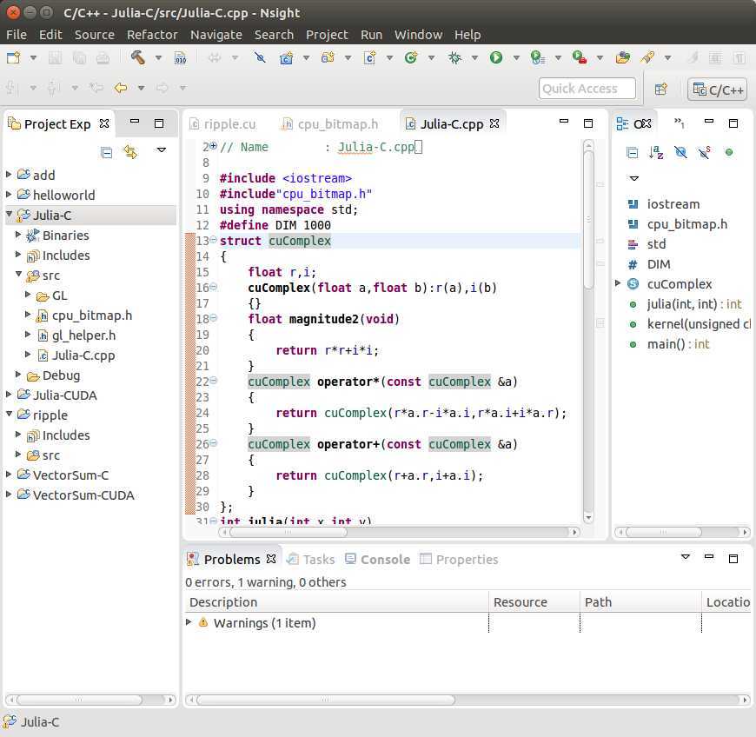Expand the Warnings (1 item) row
Image resolution: width=756 pixels, height=737 pixels.
pyautogui.click(x=189, y=621)
